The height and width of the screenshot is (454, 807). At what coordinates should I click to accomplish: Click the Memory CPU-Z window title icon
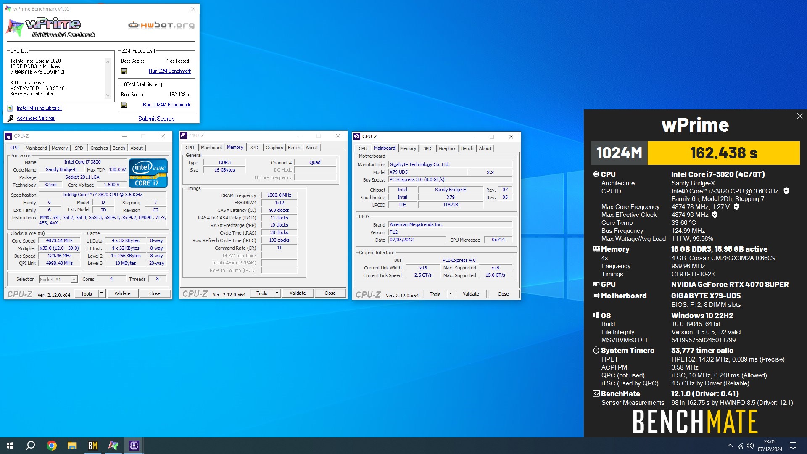[x=184, y=136]
